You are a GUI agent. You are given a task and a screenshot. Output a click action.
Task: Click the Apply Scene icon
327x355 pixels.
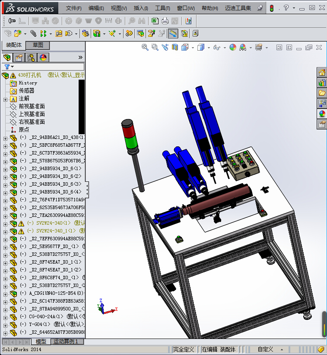click(243, 47)
